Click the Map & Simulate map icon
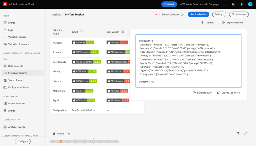This screenshot has height=146, width=256. tap(5, 103)
